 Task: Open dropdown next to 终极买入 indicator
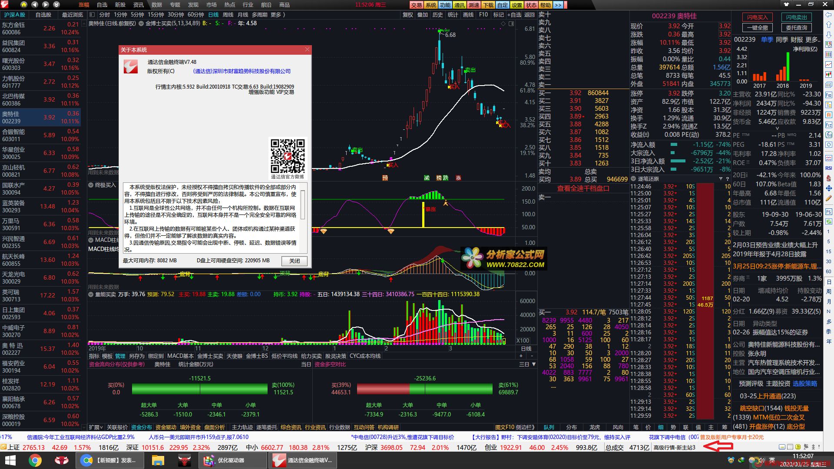91,185
